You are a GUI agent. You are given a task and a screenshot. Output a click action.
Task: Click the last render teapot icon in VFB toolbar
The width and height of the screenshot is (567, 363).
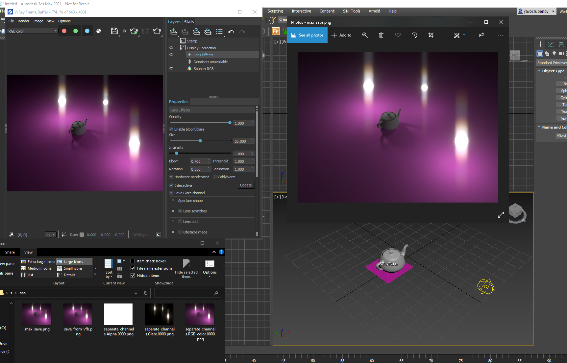[157, 31]
